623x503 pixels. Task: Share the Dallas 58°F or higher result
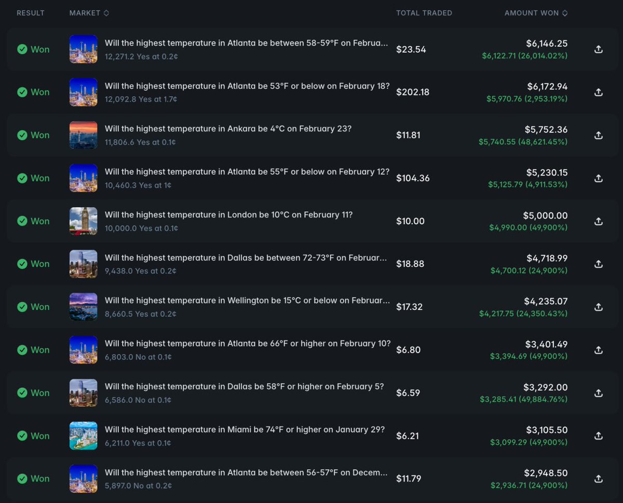click(598, 393)
